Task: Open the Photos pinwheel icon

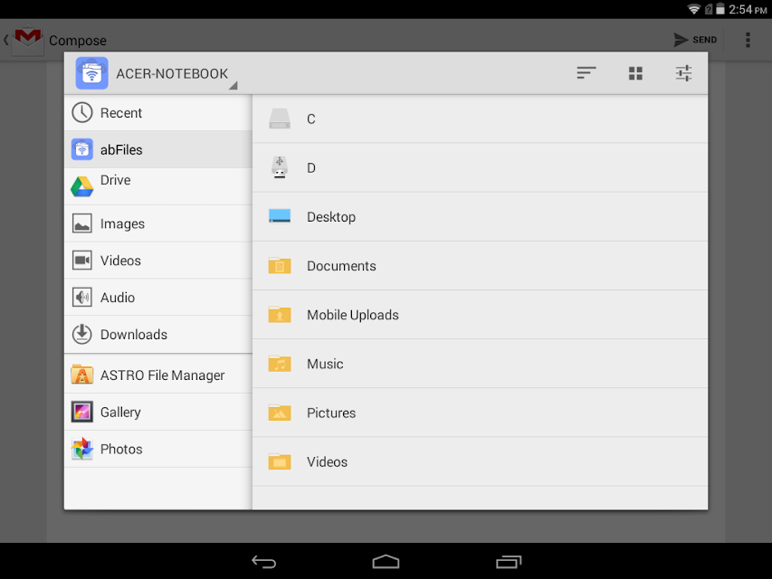Action: coord(81,449)
